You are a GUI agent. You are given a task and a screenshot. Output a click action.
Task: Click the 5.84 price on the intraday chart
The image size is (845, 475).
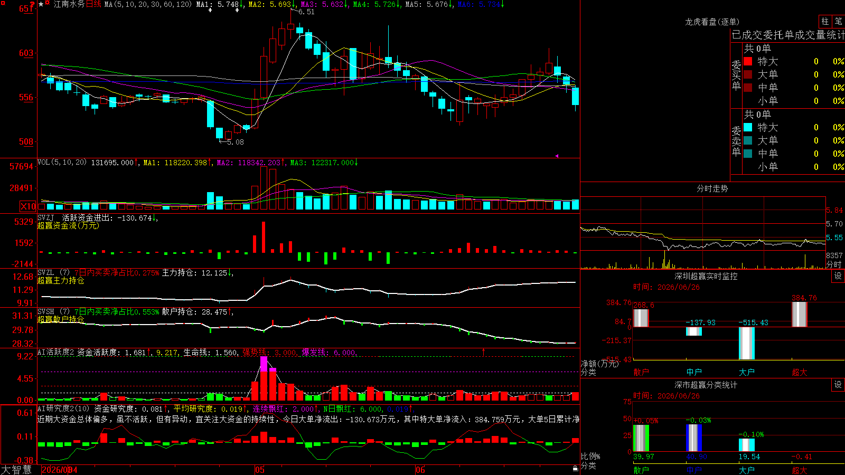[834, 210]
